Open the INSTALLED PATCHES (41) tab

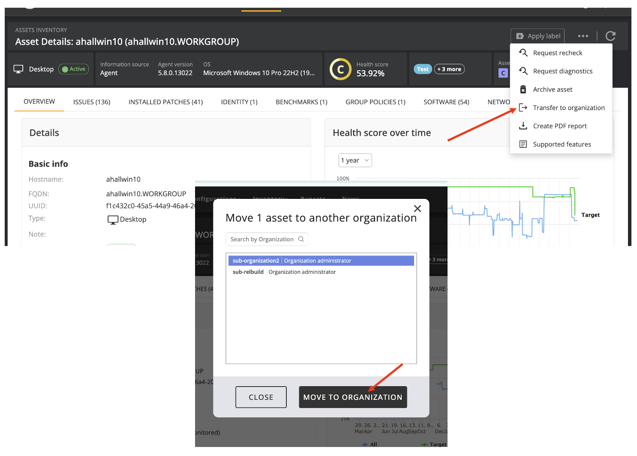pyautogui.click(x=165, y=102)
